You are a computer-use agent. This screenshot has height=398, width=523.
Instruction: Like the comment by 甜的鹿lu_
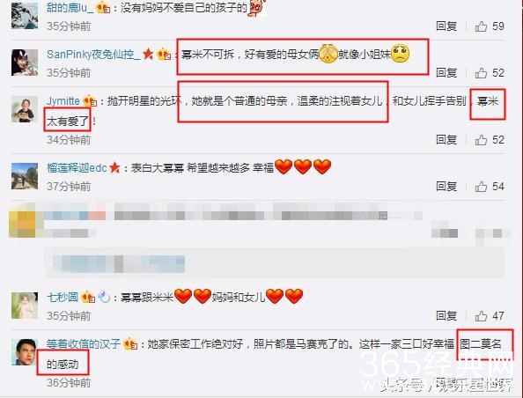481,26
